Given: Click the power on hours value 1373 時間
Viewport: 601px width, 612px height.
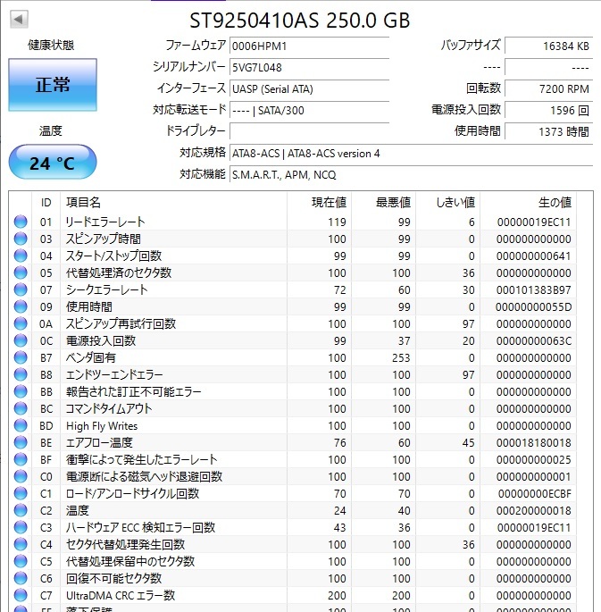Looking at the screenshot, I should pos(548,131).
